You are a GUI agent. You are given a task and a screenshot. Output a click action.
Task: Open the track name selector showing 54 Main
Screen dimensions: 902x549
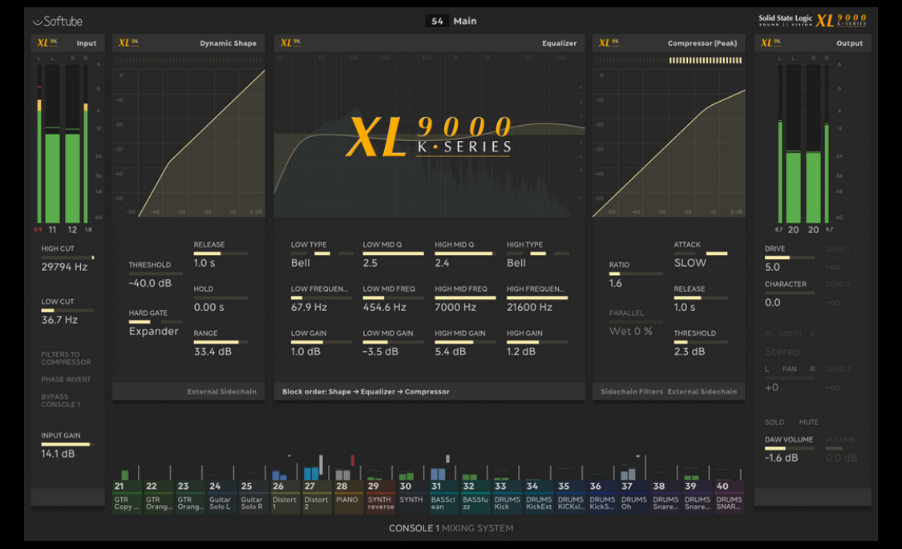coord(451,22)
